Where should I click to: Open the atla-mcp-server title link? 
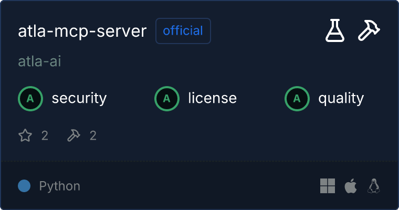[x=82, y=31]
